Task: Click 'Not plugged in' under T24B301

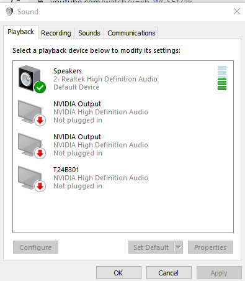Action: pos(78,186)
